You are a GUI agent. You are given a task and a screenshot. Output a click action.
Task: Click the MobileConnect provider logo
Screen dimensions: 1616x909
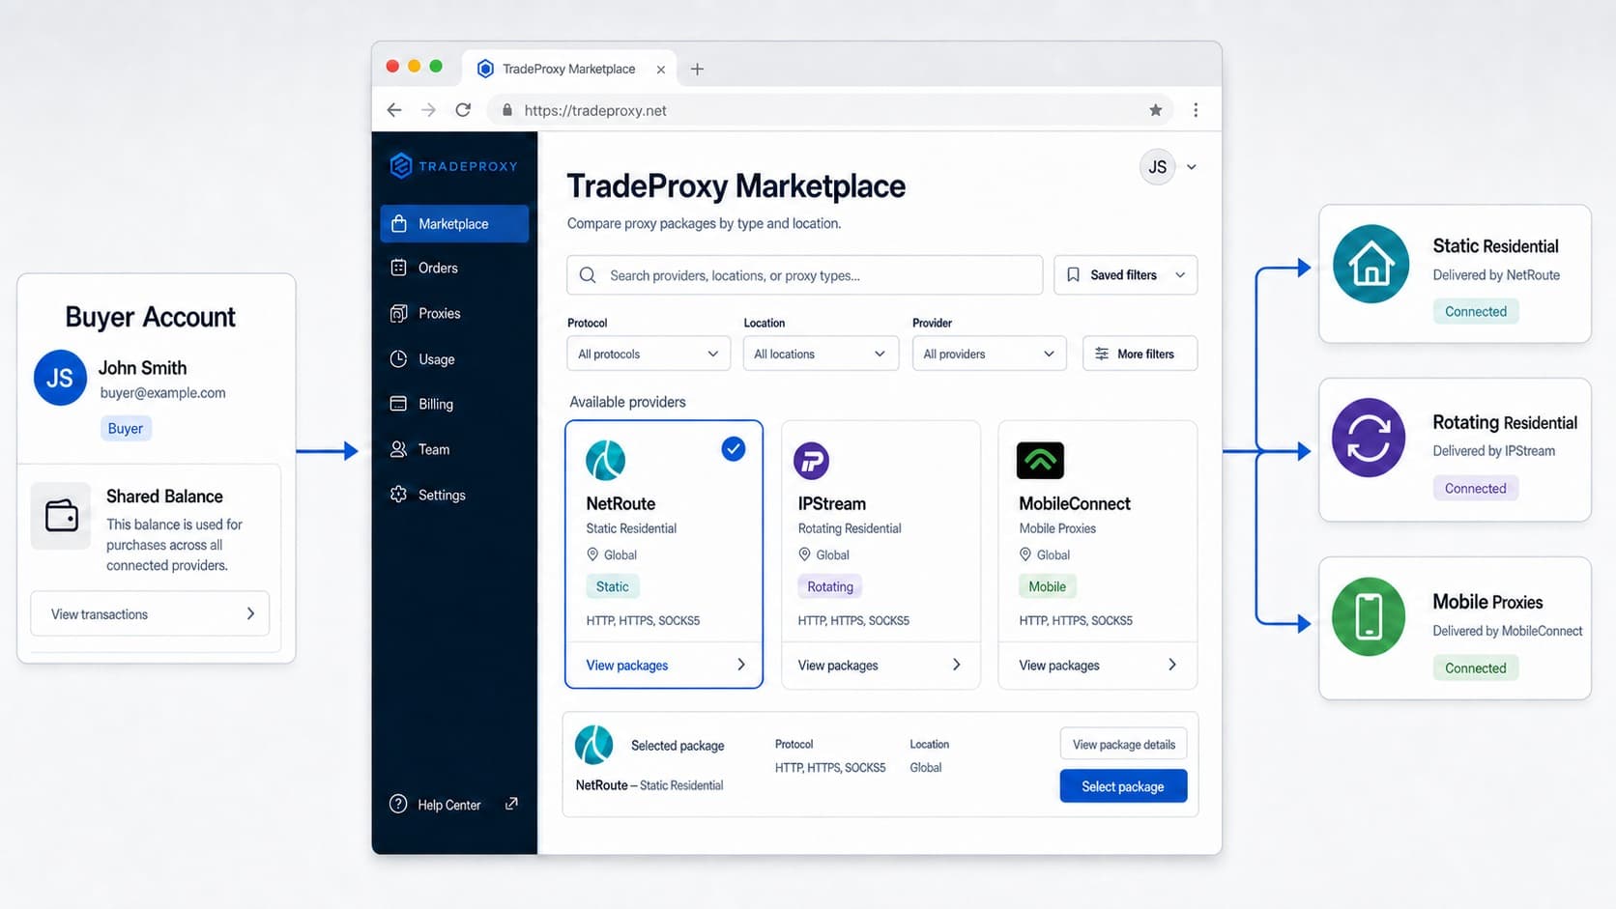point(1040,461)
